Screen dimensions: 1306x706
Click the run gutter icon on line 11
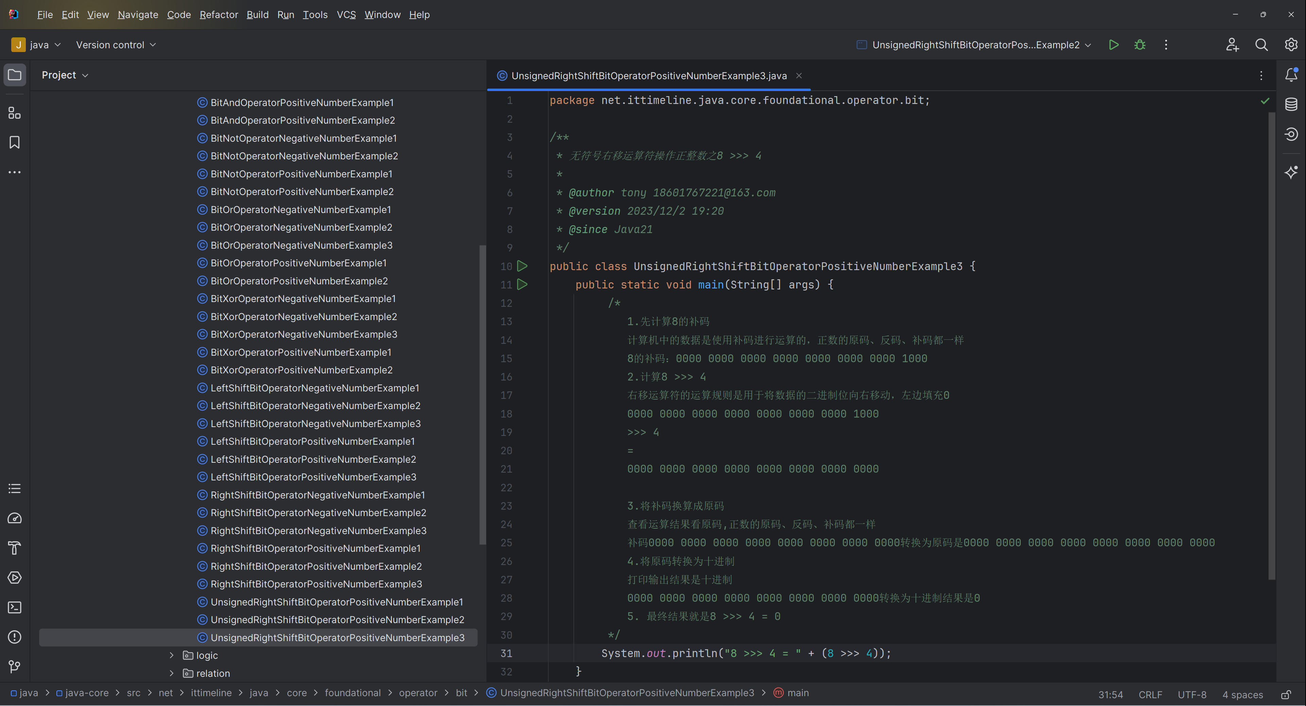point(522,284)
